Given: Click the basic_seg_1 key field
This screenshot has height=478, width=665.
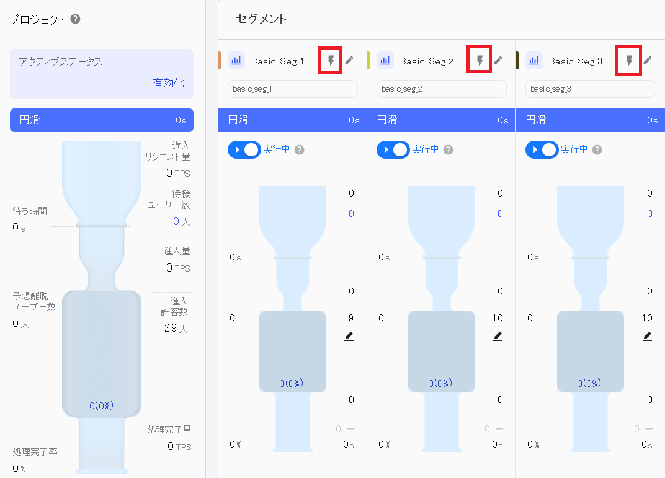Looking at the screenshot, I should [292, 89].
